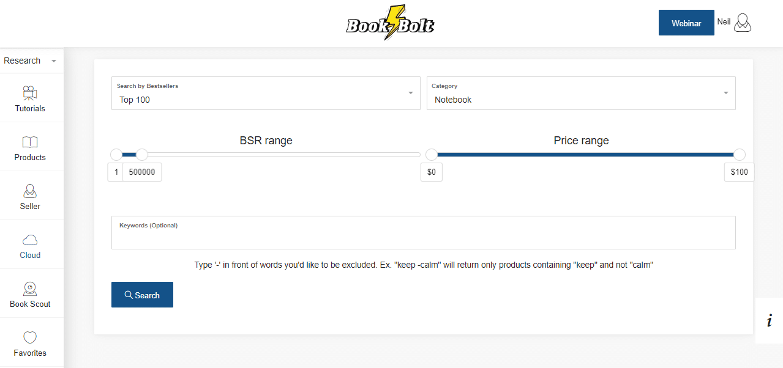Click the Price range minimum slider handle
The height and width of the screenshot is (368, 783).
(x=432, y=154)
